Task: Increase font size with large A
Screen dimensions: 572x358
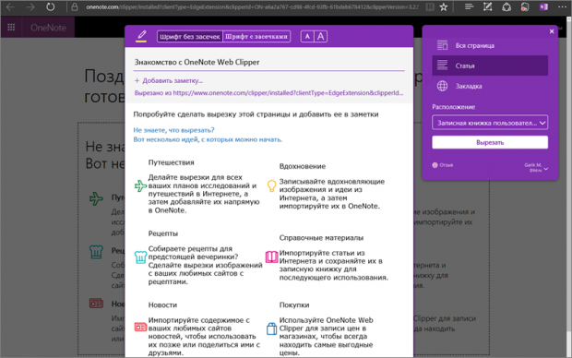Action: 320,37
